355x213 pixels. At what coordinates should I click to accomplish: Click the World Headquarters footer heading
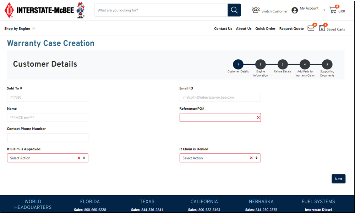point(33,204)
